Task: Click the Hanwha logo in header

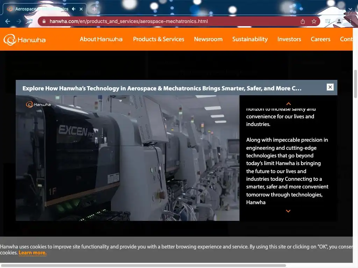Action: tap(24, 40)
